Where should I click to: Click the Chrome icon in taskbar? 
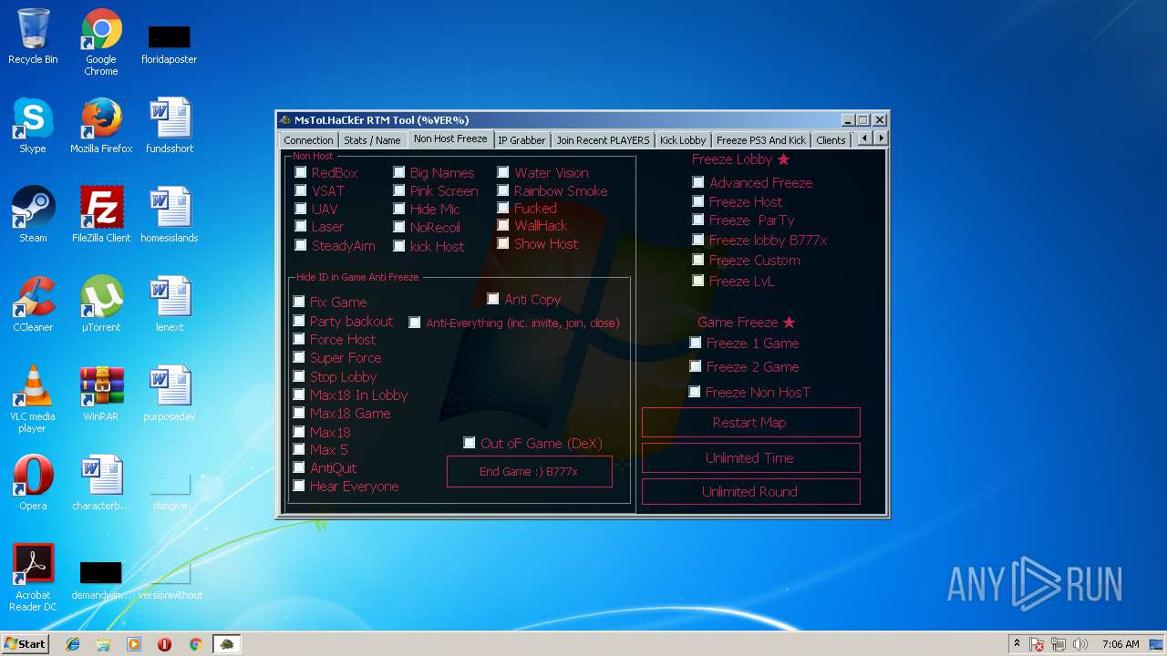coord(195,644)
